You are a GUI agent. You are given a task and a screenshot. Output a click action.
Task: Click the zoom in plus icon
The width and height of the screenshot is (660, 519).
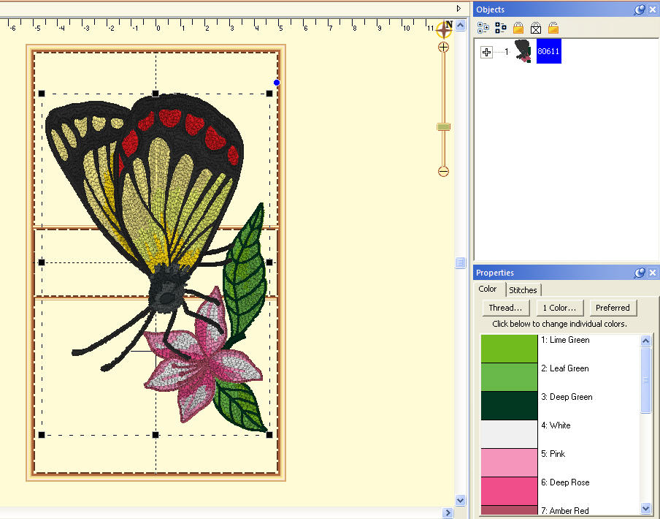(x=443, y=47)
